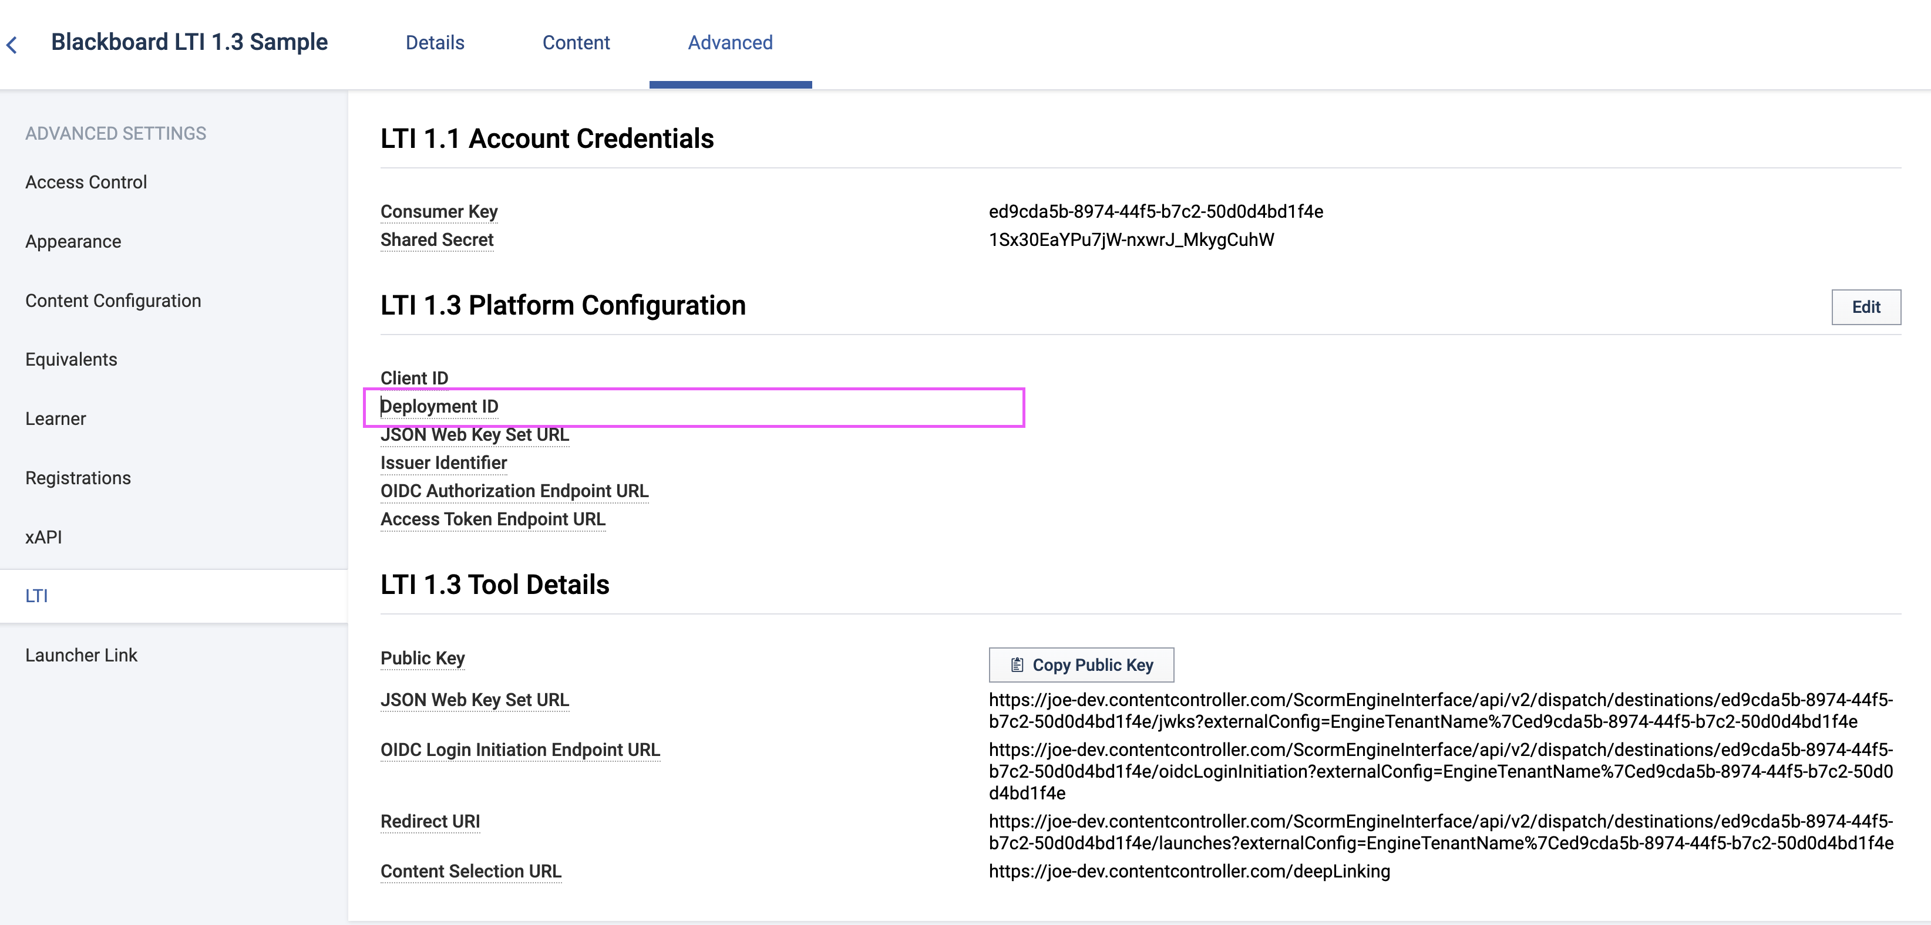Open Appearance settings in sidebar
Viewport: 1931px width, 925px height.
tap(73, 241)
